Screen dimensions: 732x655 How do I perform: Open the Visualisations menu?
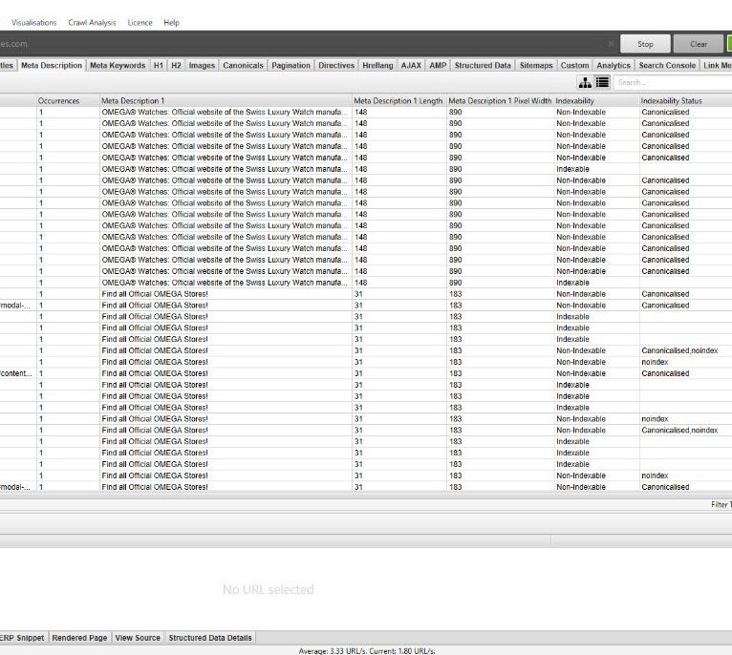[x=34, y=22]
